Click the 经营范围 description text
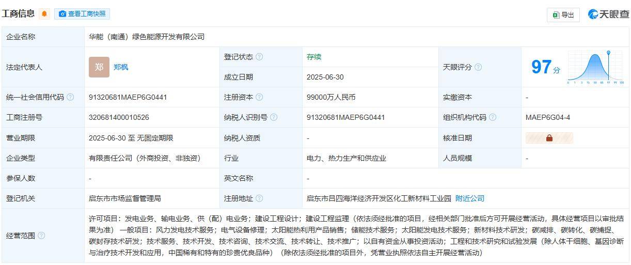Viewport: 631px width, 265px height. (x=356, y=236)
